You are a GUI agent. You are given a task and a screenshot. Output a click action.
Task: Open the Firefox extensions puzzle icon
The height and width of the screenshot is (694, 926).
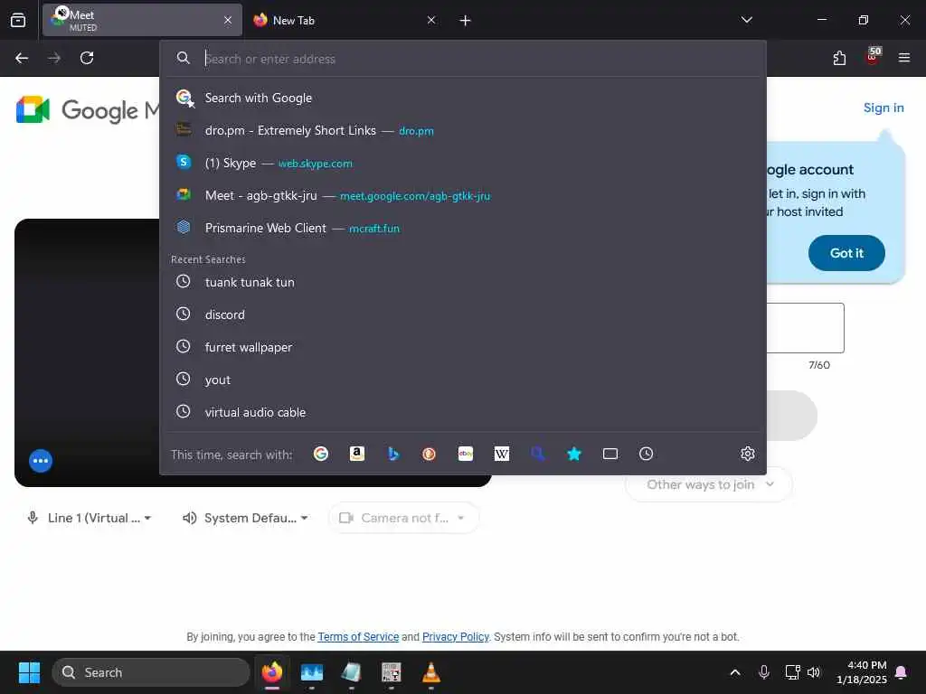839,58
